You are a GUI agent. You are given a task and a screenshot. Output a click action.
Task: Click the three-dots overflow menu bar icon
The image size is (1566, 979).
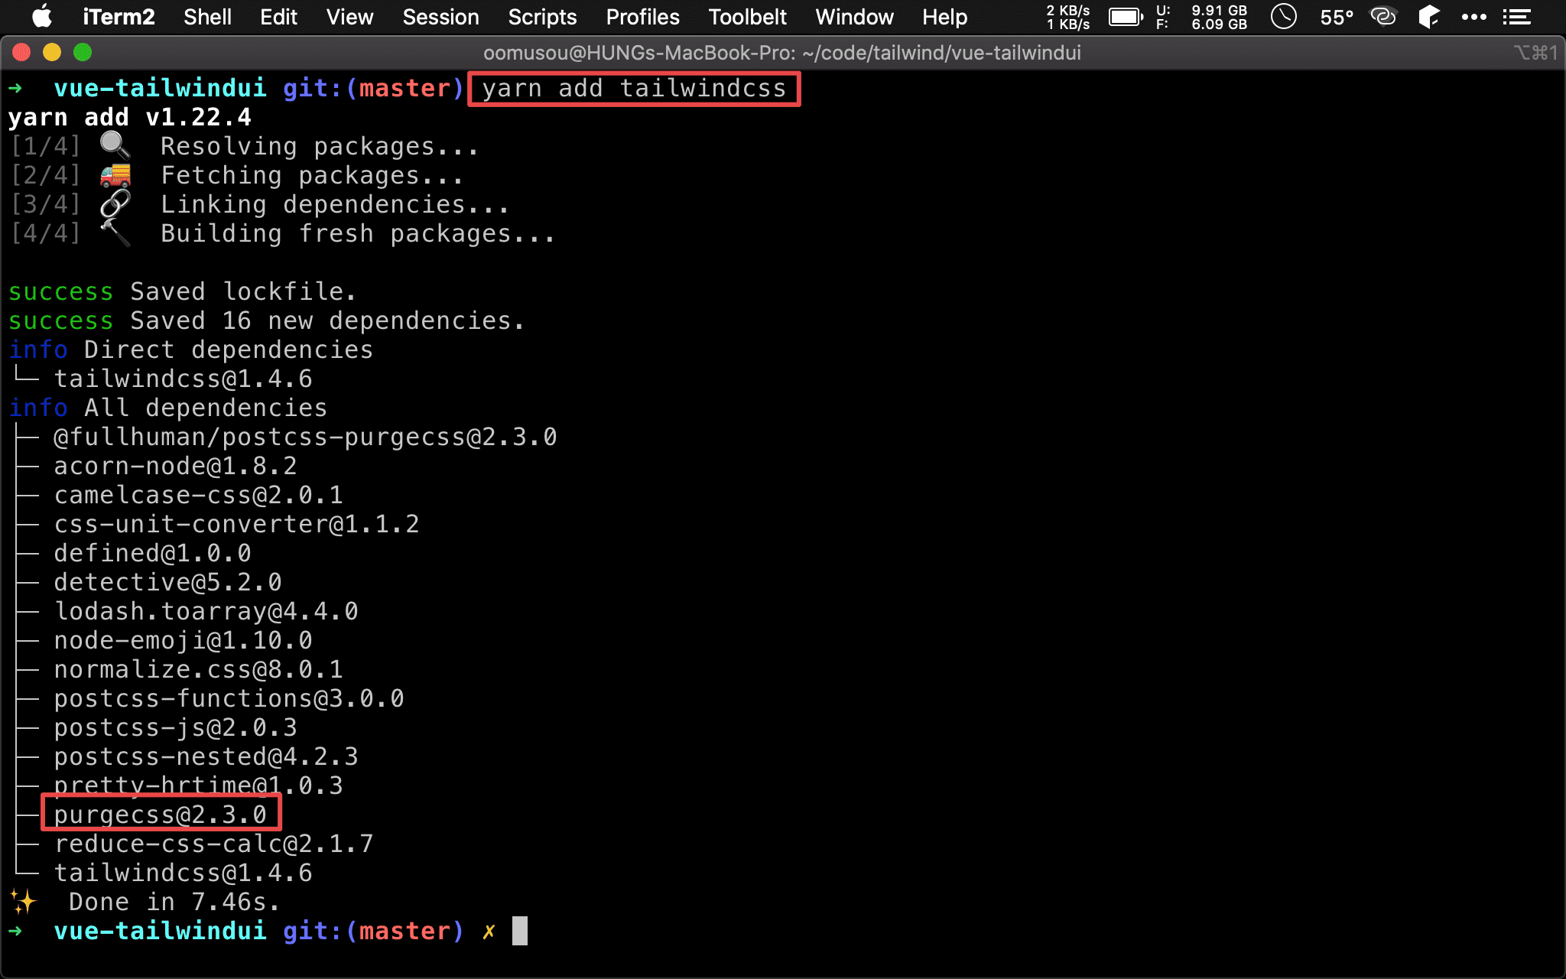tap(1473, 17)
